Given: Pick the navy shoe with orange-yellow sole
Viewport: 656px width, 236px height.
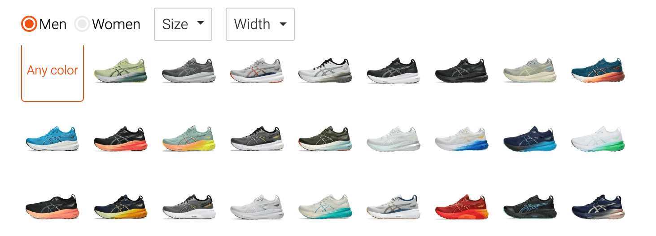Looking at the screenshot, I should point(120,207).
